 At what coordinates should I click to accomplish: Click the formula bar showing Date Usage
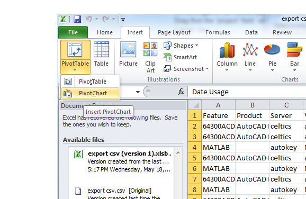pyautogui.click(x=247, y=92)
